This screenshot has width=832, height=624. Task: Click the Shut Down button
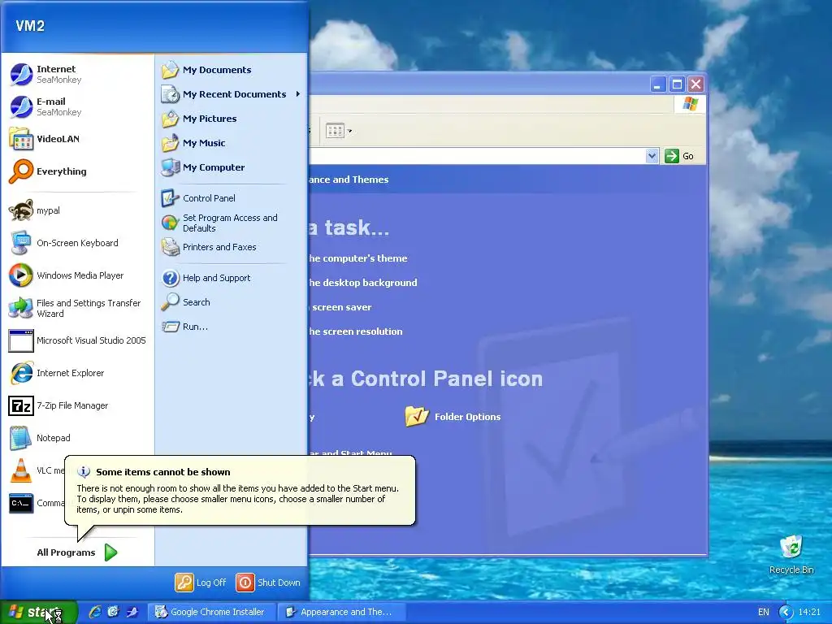pyautogui.click(x=268, y=583)
